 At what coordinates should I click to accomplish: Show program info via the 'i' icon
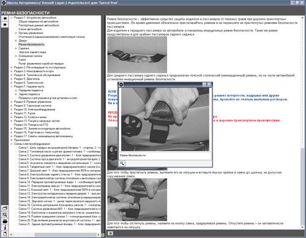tap(5, 228)
